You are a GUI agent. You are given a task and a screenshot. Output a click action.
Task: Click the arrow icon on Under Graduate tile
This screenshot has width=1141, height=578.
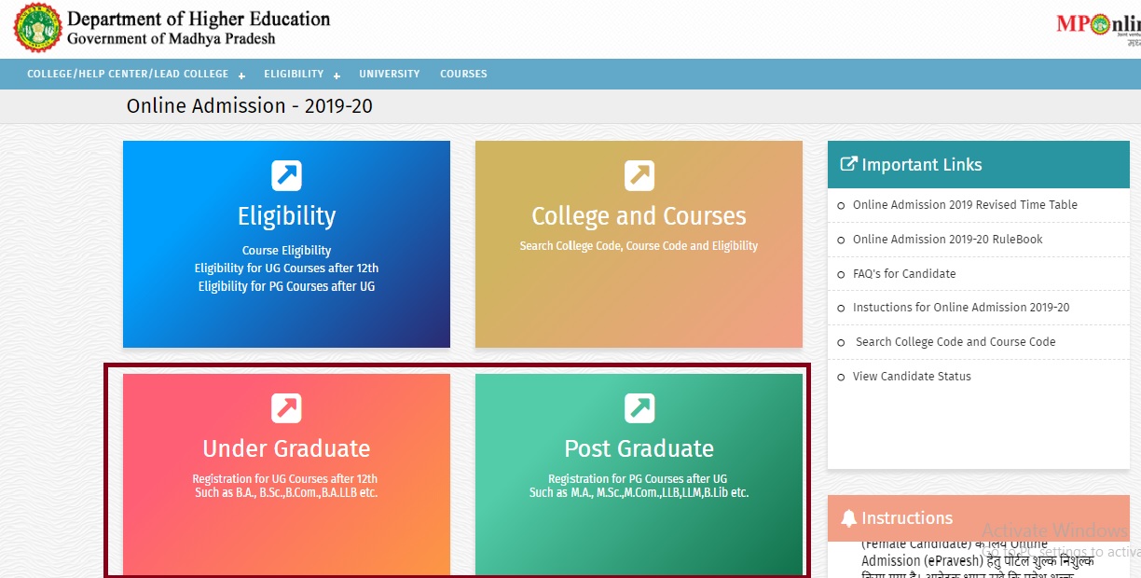point(286,408)
